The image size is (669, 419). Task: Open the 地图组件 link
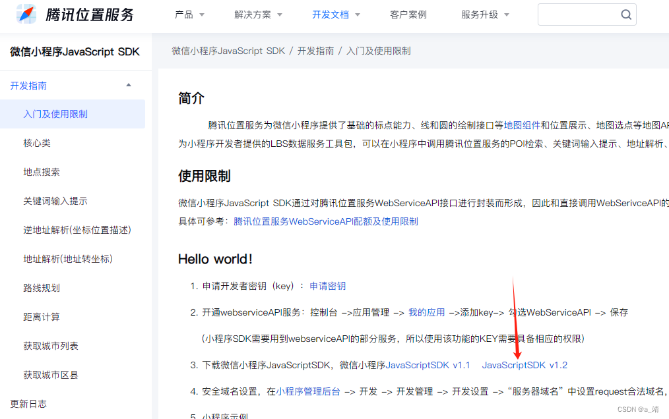tap(523, 125)
